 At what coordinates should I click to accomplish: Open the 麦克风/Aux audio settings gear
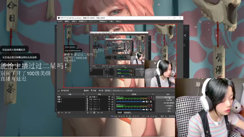coord(151,102)
